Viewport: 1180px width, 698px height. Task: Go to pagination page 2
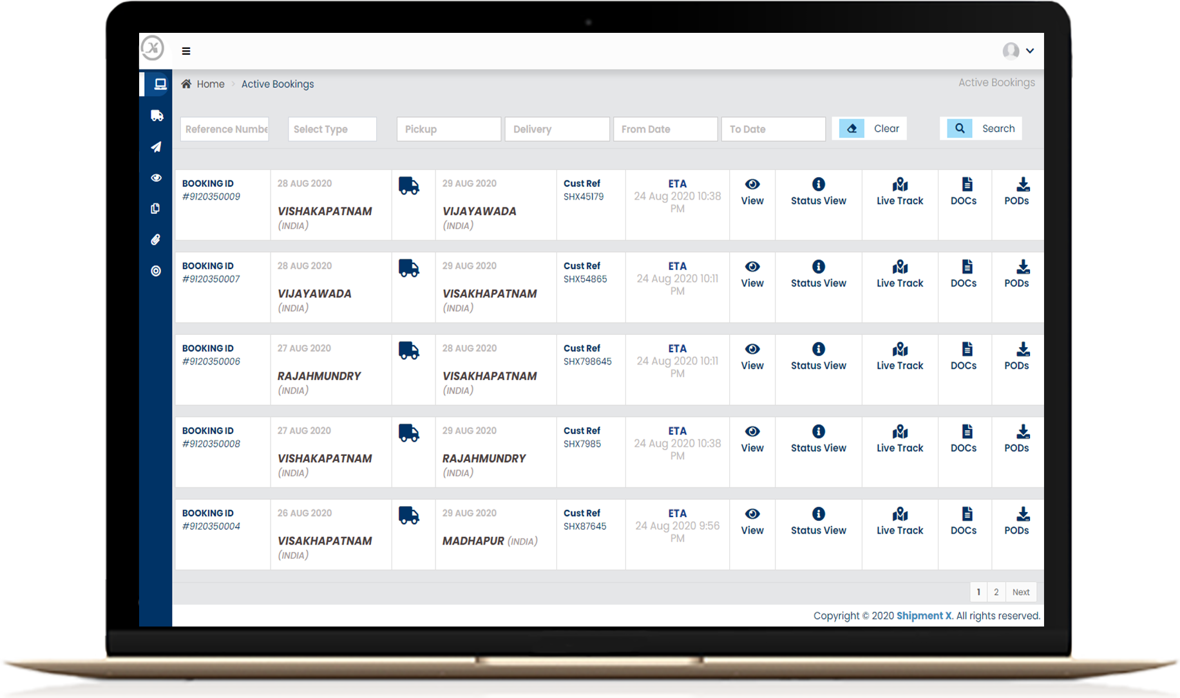pyautogui.click(x=996, y=592)
